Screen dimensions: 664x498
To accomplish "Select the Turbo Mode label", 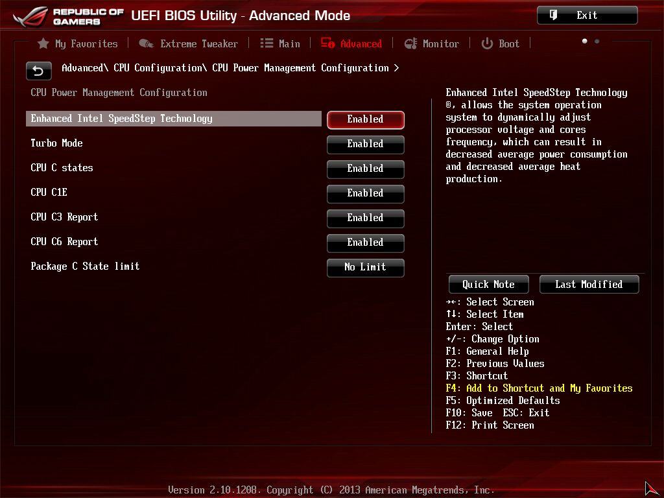I will coord(57,143).
